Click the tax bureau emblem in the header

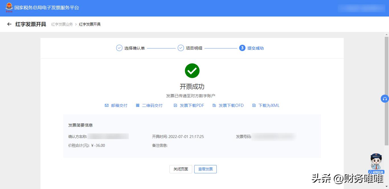[8, 8]
